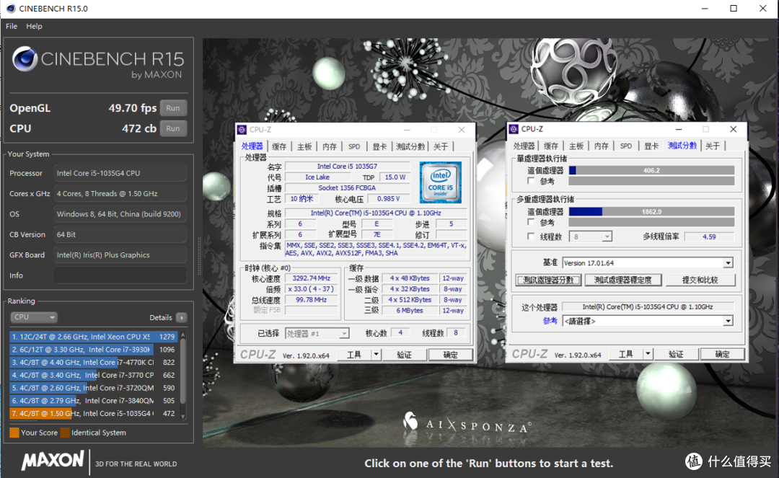Edit the Info text field
This screenshot has width=779, height=478.
point(120,275)
